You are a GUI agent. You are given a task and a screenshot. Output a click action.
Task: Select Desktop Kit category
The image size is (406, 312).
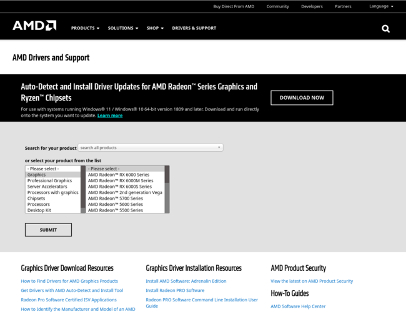(x=53, y=210)
